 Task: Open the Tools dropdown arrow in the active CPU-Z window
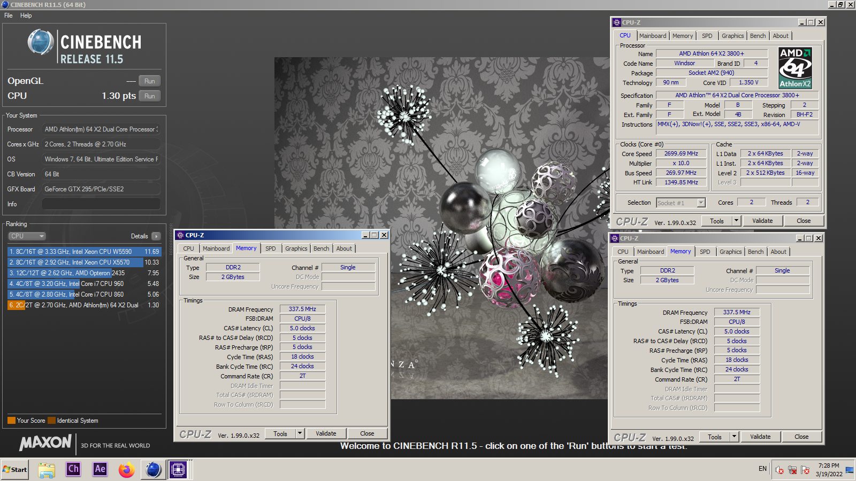300,433
